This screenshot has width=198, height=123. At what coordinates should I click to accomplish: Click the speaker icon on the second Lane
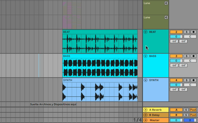click(166, 17)
